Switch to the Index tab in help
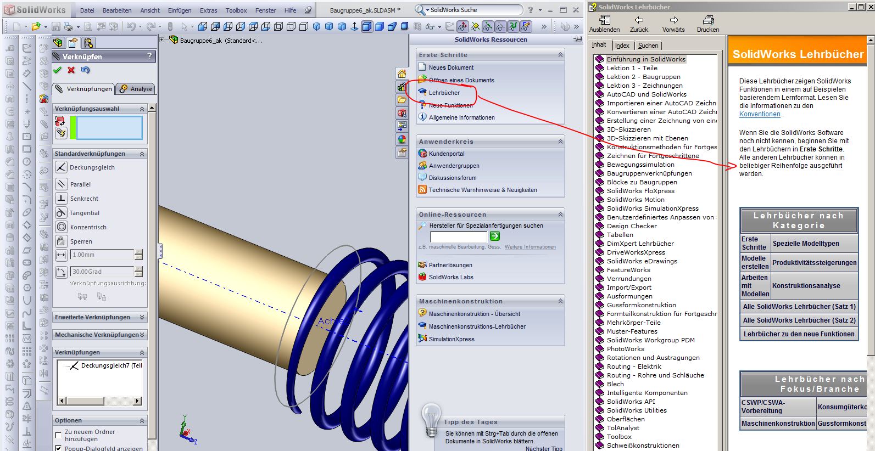This screenshot has height=451, width=875. click(x=622, y=46)
